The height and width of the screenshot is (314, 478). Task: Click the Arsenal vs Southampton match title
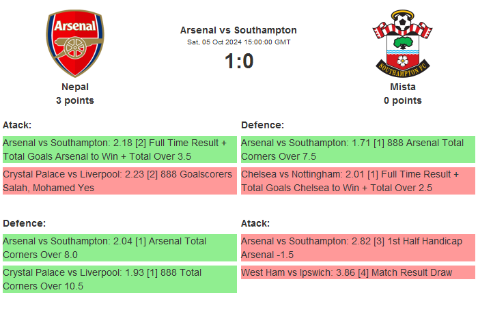238,30
